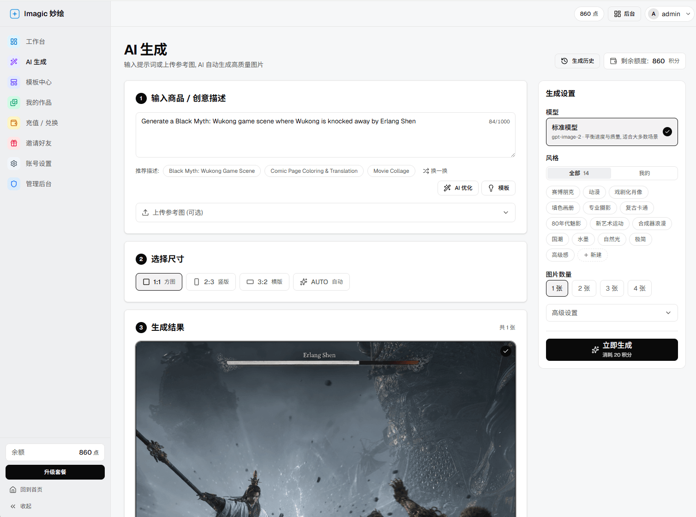696x517 pixels.
Task: Toggle the 国潮 style chip
Action: pyautogui.click(x=558, y=239)
